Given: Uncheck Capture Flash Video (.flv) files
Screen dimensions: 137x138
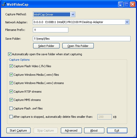Looking at the screenshot, I should (x=11, y=66).
